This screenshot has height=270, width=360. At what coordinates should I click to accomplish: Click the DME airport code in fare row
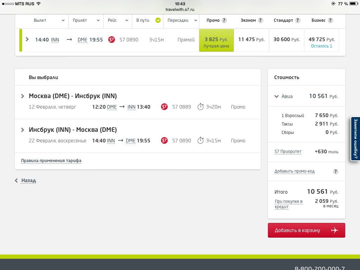point(82,40)
